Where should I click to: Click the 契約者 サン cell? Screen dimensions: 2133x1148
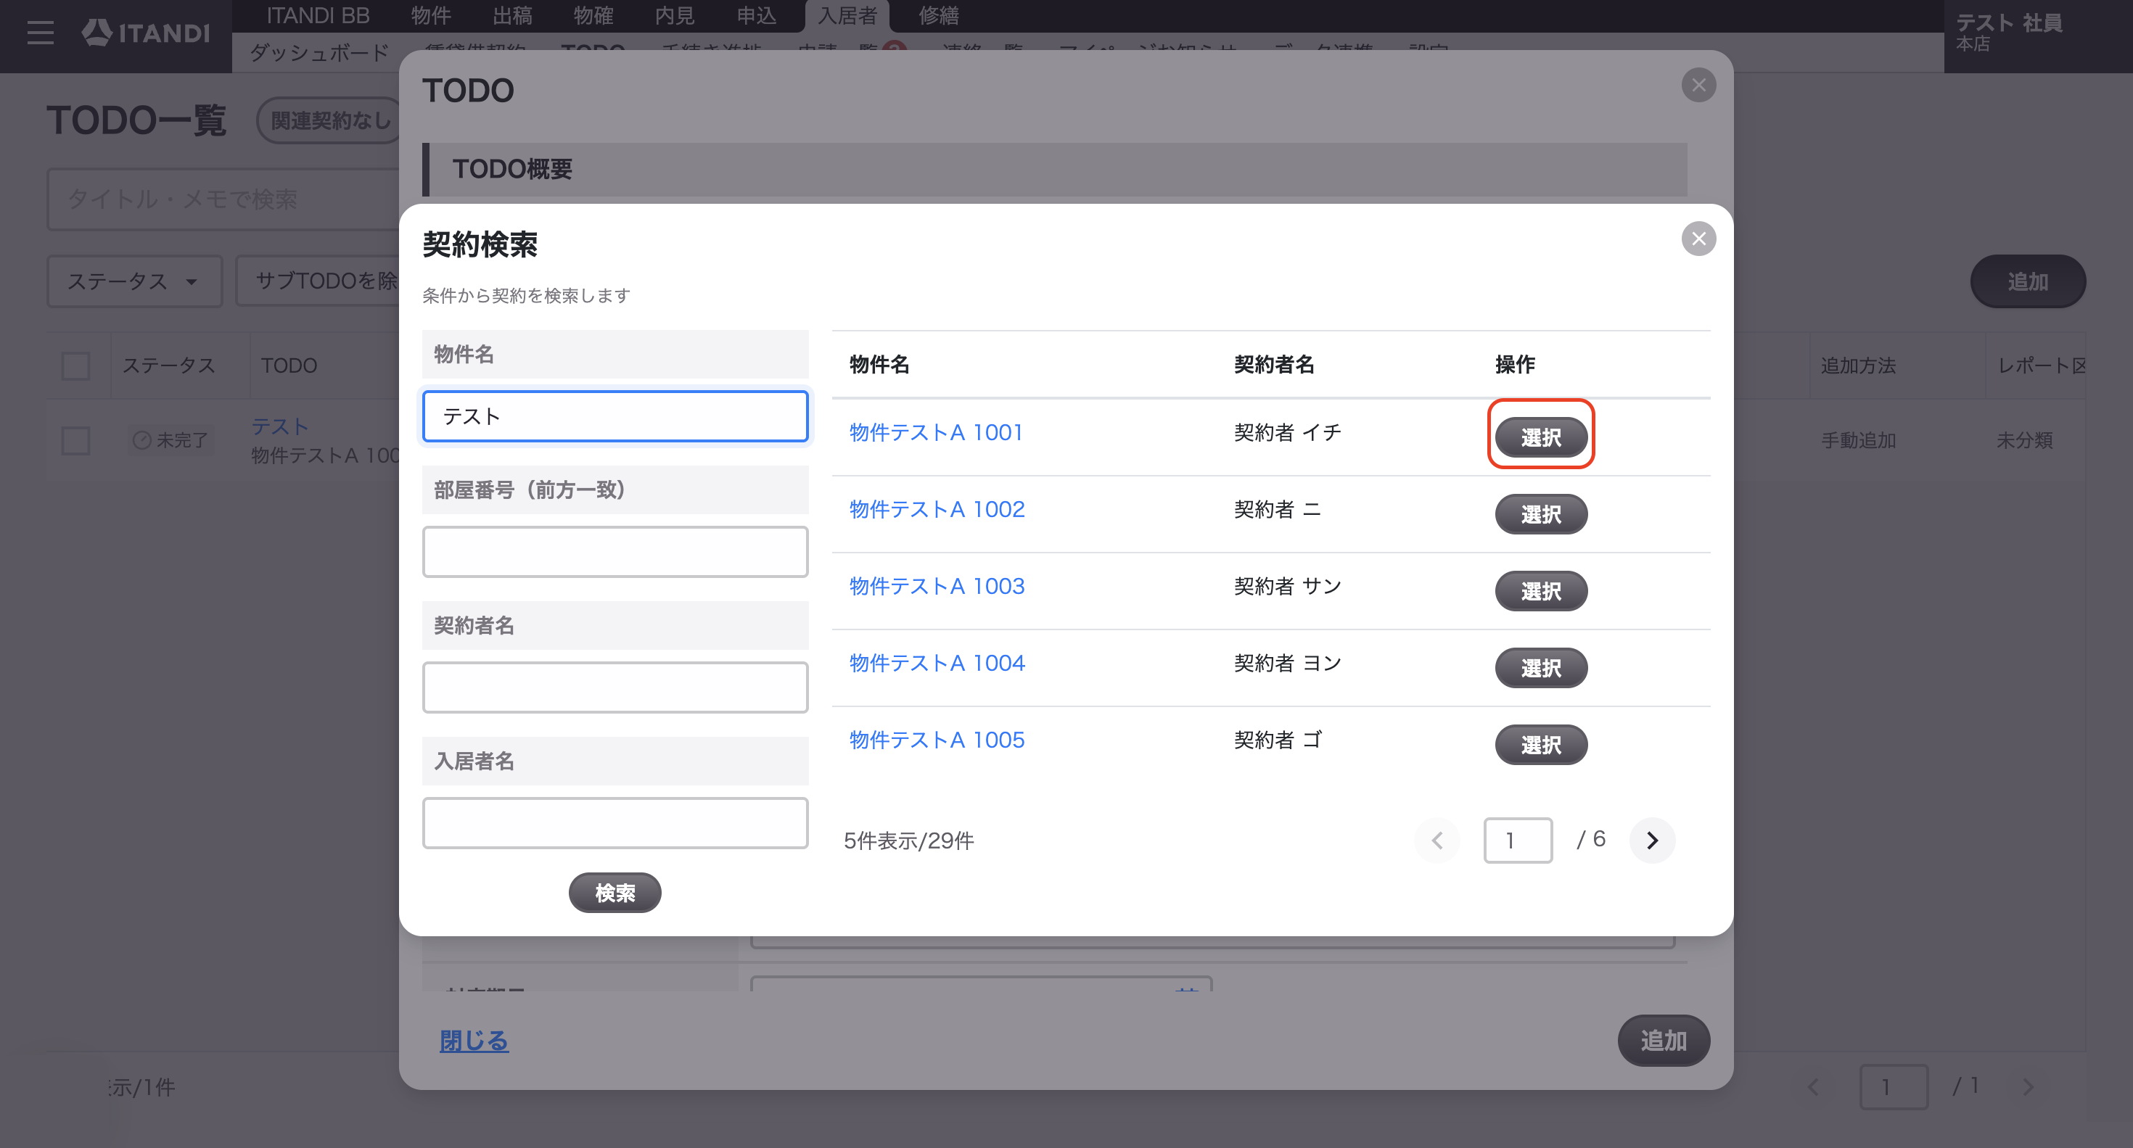(1288, 586)
